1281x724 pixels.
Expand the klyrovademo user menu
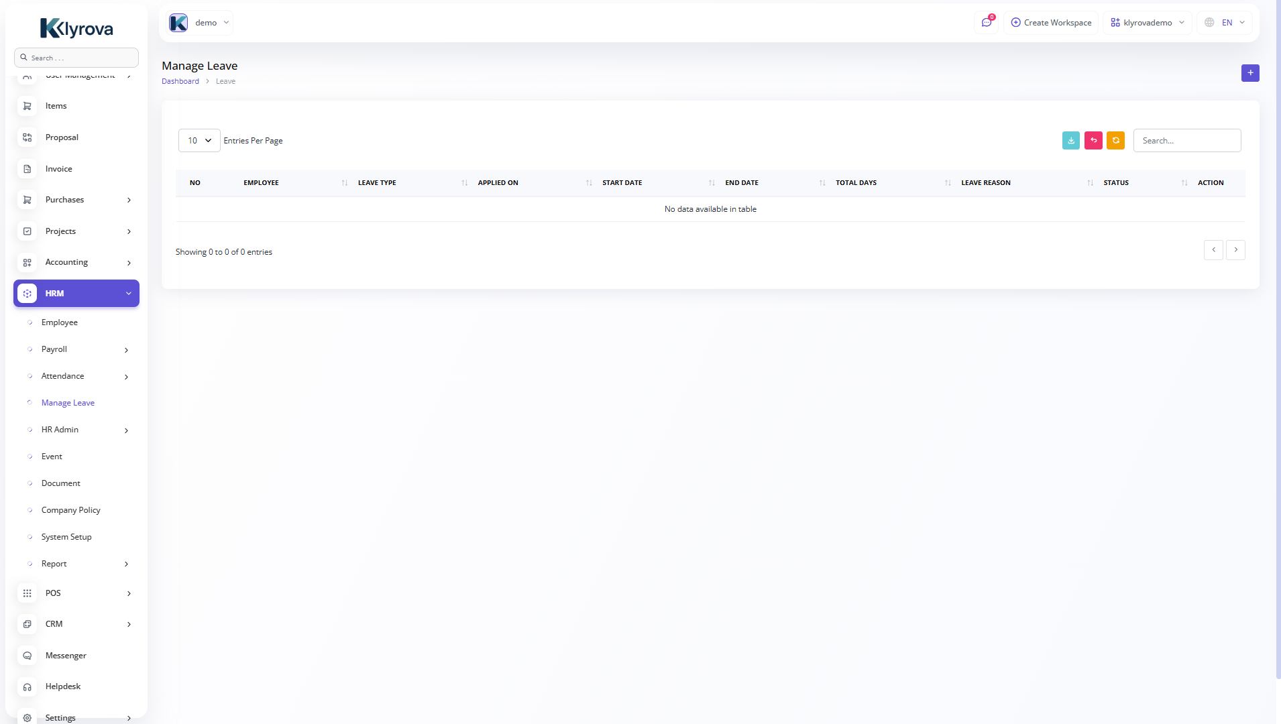pyautogui.click(x=1148, y=23)
